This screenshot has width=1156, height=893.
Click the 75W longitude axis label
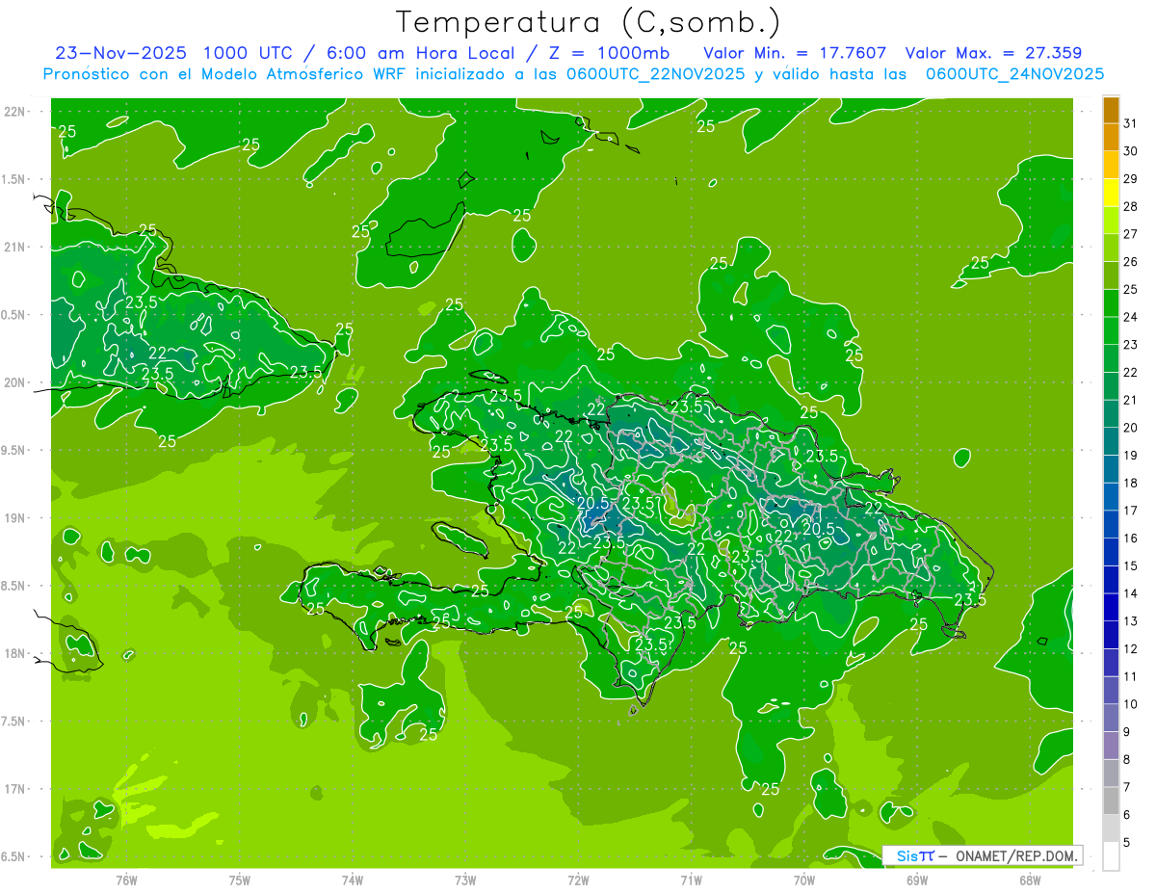click(x=240, y=880)
